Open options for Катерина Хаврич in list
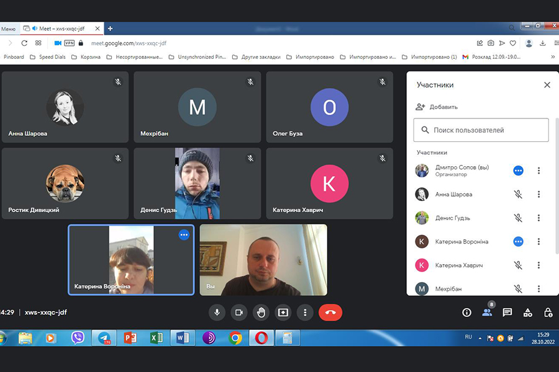Screen dimensions: 559x372 (x=539, y=265)
